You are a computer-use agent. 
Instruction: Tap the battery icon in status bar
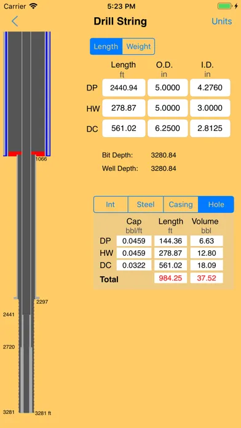[224, 6]
